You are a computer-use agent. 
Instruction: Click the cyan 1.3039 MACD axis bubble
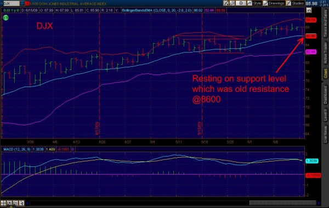312,161
